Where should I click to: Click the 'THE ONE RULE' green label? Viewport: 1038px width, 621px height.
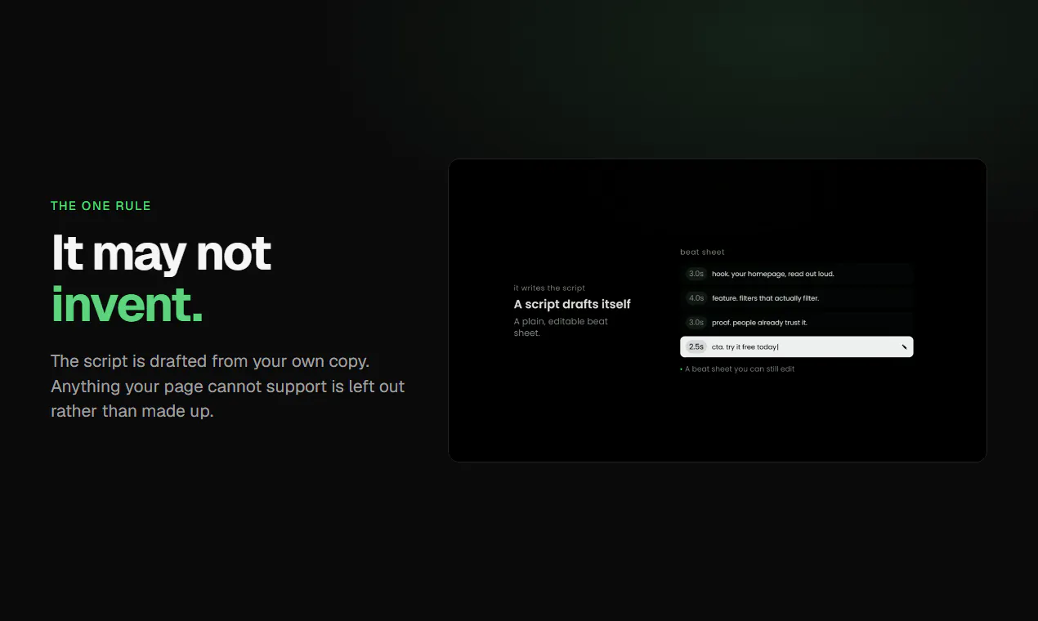[x=101, y=206]
